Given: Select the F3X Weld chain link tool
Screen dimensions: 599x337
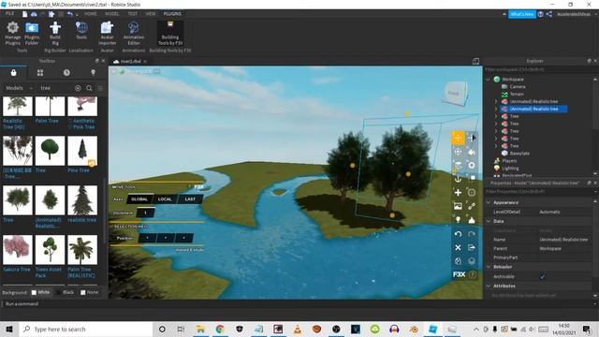Looking at the screenshot, I should [472, 206].
